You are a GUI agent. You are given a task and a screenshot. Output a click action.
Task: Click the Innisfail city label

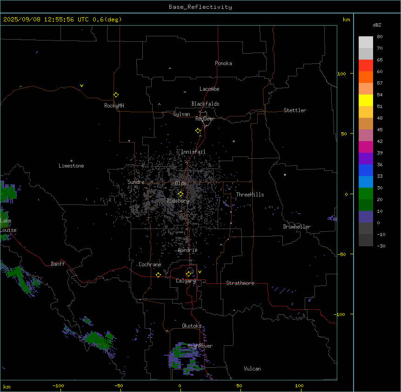click(193, 152)
